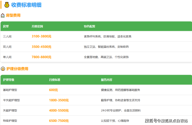The width and height of the screenshot is (192, 125).
Task: Click the 7800-8800元 single room price
Action: coord(42,57)
